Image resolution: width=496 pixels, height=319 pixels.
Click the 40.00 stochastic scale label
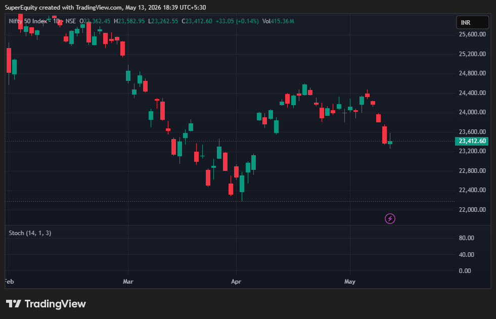(466, 254)
